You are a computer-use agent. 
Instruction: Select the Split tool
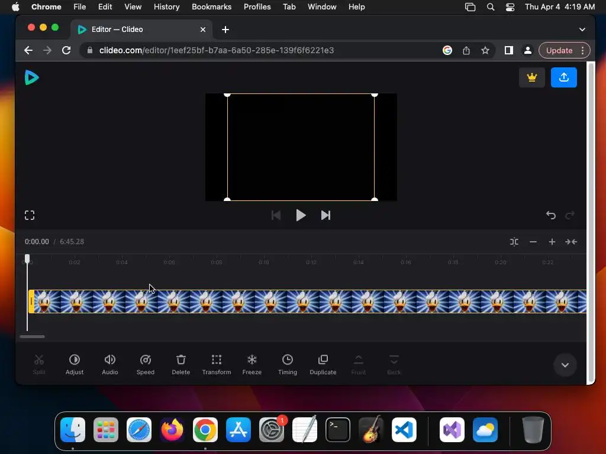click(38, 365)
